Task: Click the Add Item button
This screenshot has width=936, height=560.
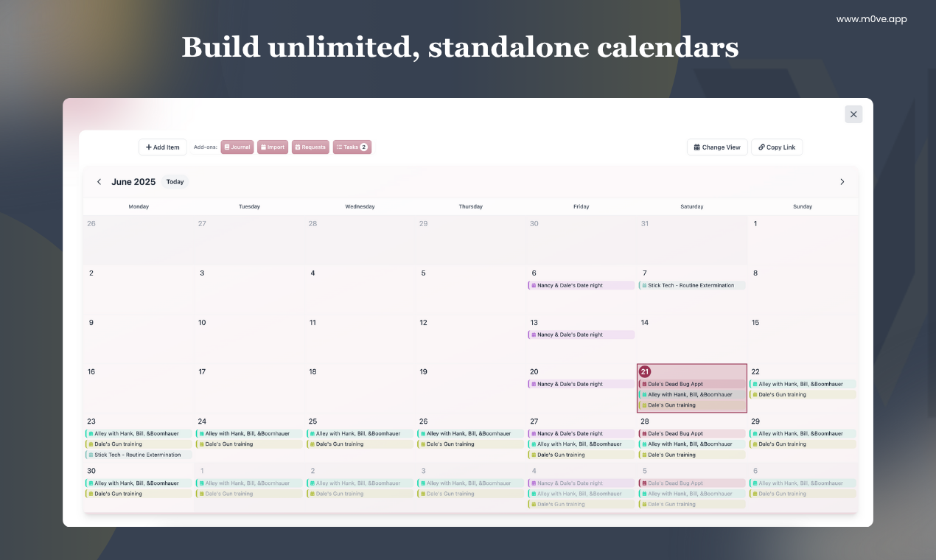Action: (163, 147)
